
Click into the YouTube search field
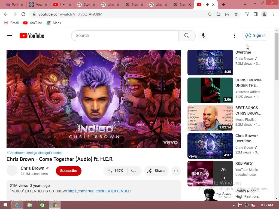(125, 36)
